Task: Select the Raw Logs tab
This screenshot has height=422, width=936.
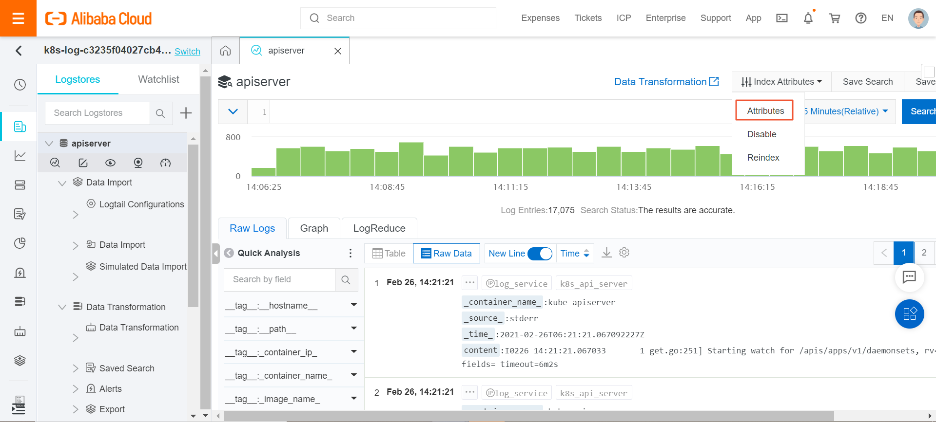Action: 252,228
